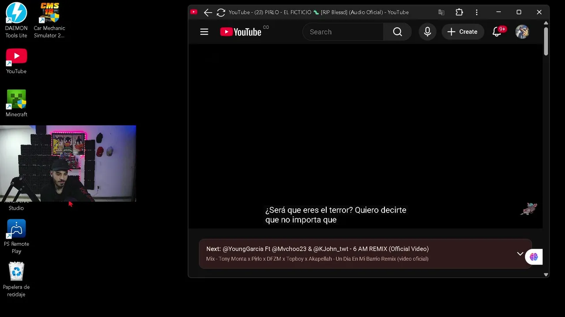
Task: Close the YouTube window
Action: click(539, 12)
